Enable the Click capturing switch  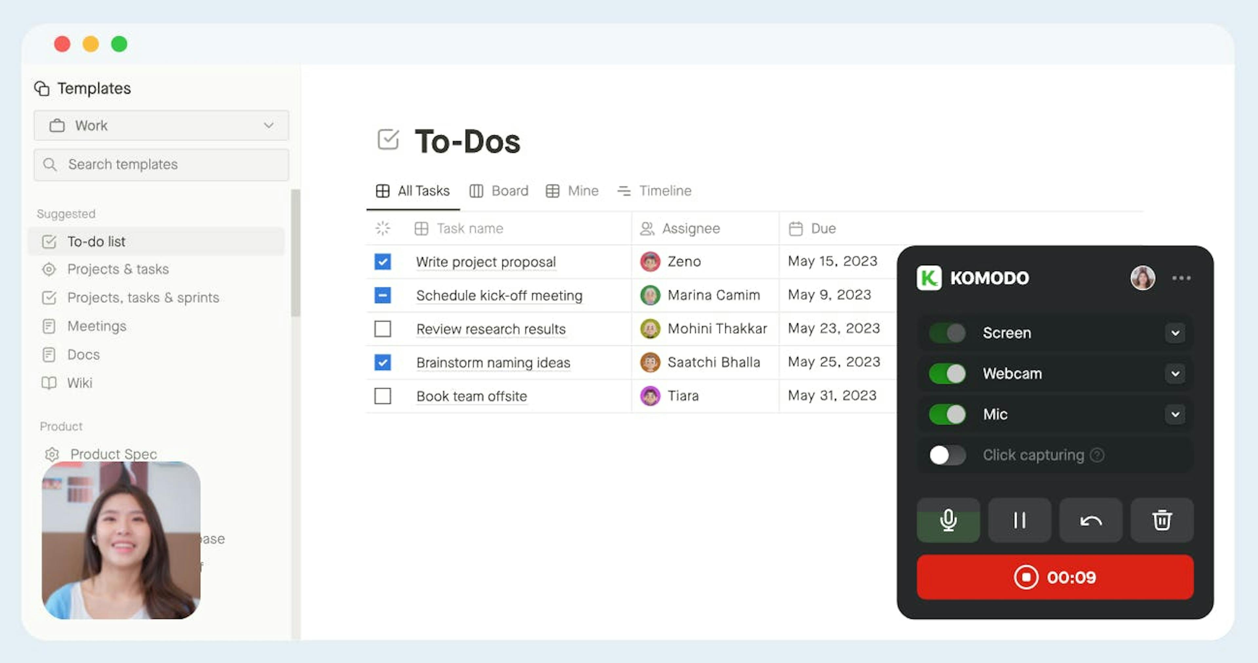tap(947, 455)
